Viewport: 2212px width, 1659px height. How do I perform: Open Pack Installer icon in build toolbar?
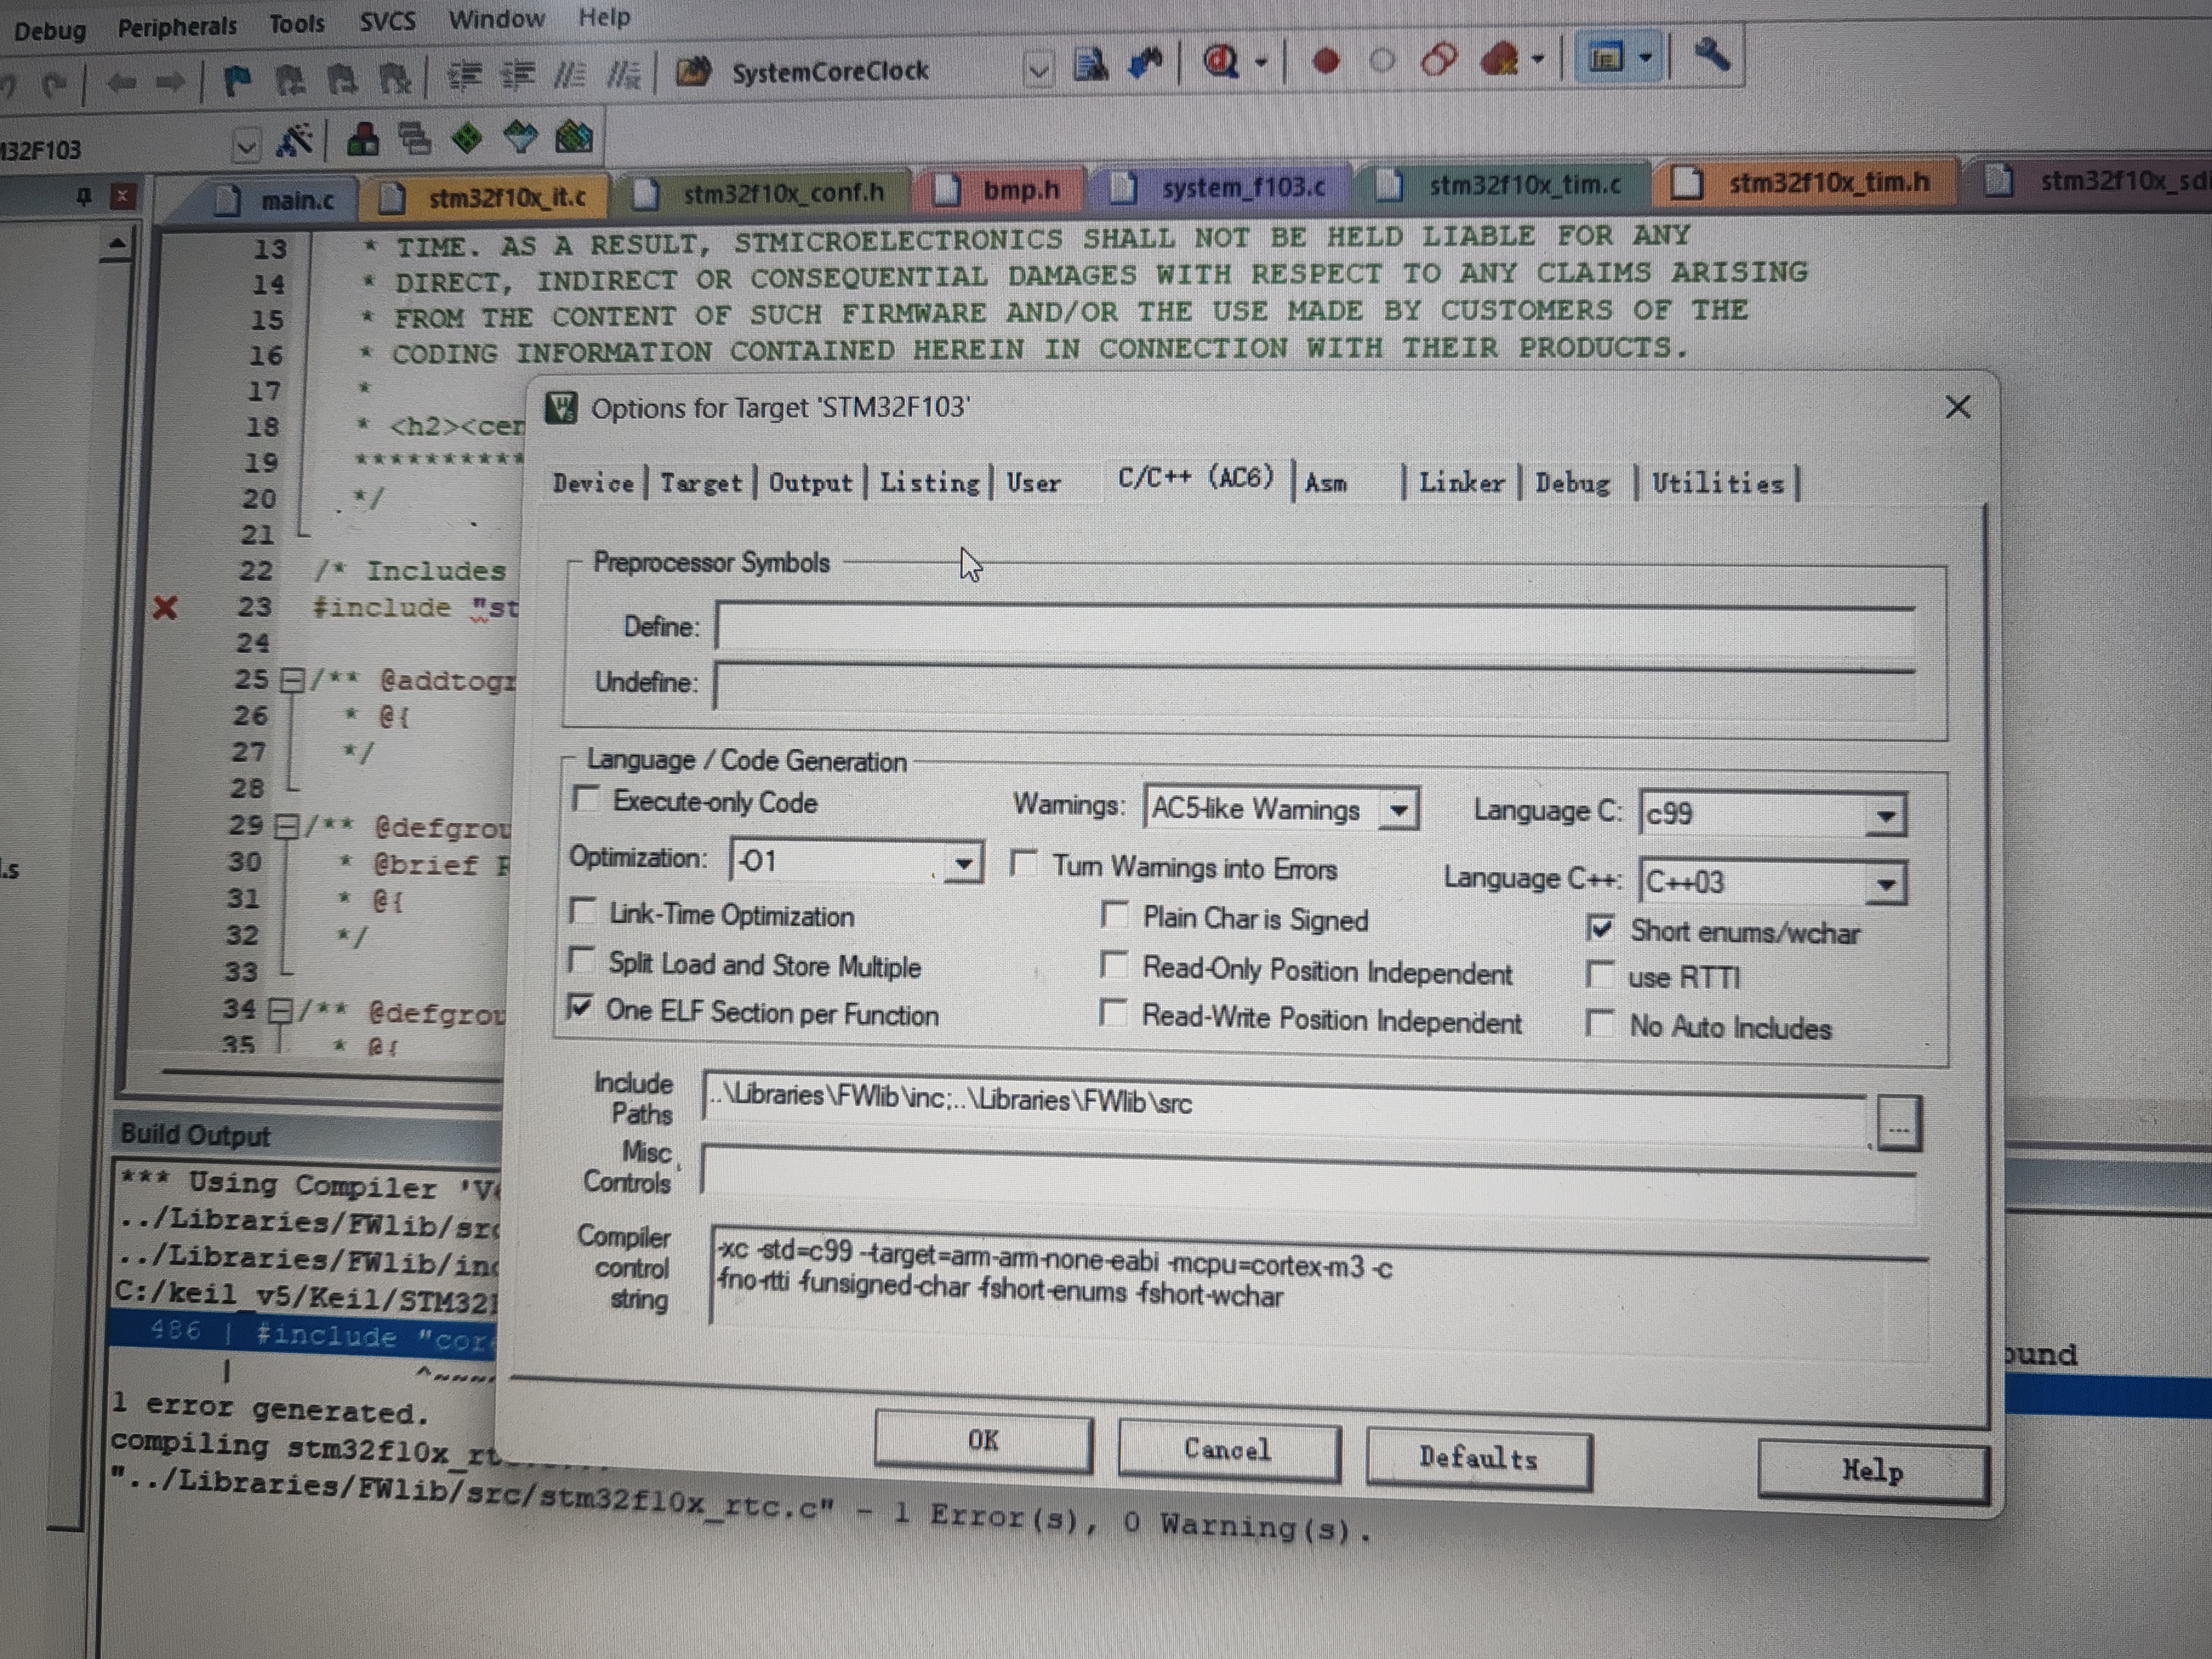coord(574,136)
